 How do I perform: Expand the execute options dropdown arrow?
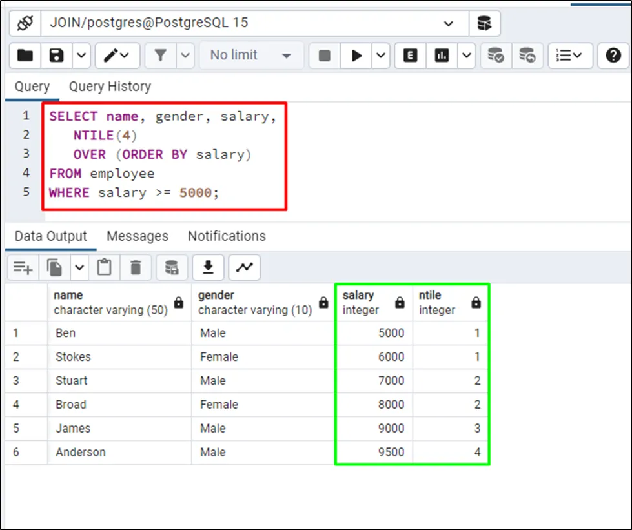380,56
